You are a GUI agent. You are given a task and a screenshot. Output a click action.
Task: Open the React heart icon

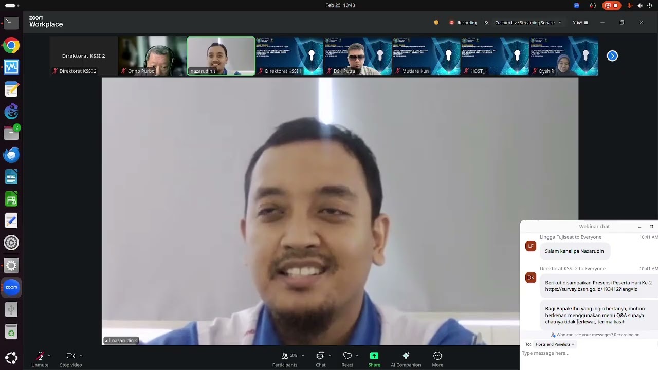(x=348, y=356)
